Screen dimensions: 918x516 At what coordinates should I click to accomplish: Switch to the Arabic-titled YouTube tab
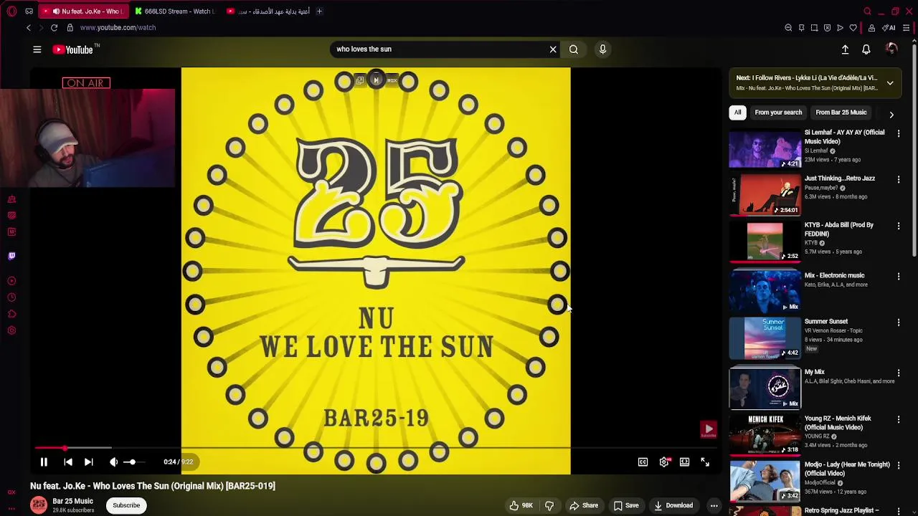click(267, 11)
